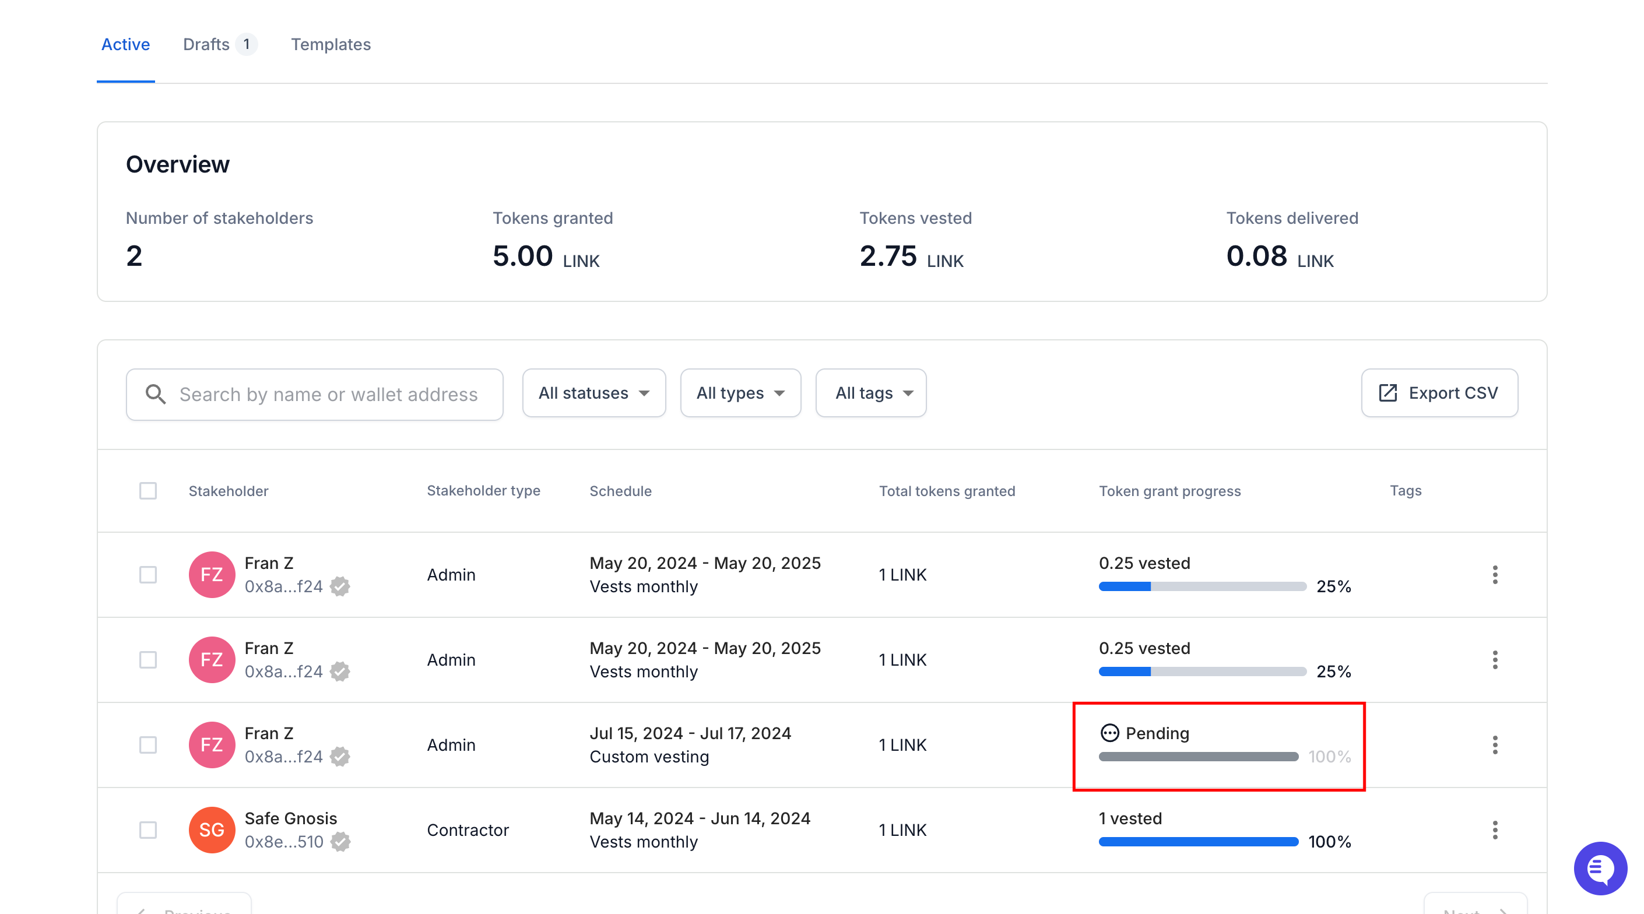
Task: Open the chat support bubble icon
Action: click(x=1600, y=868)
